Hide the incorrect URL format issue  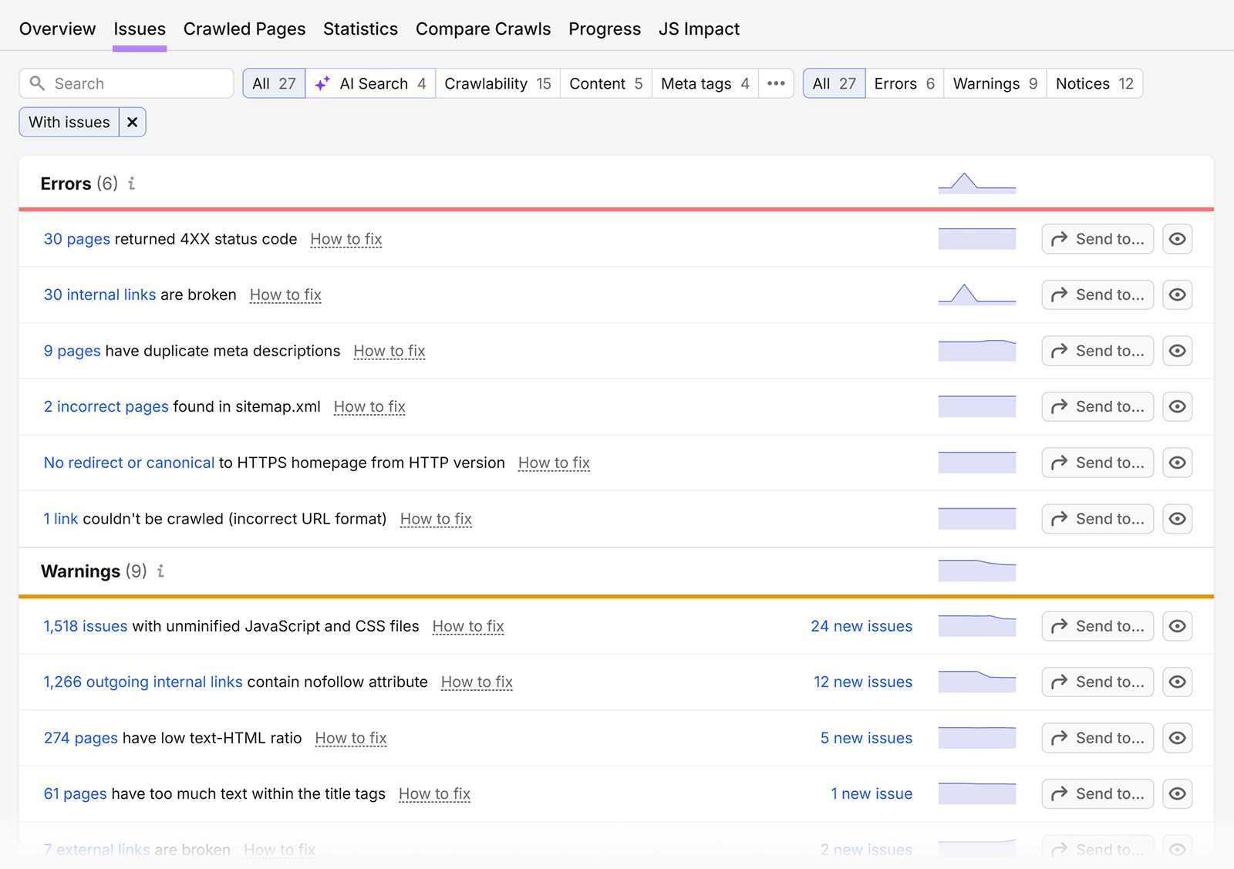(1177, 519)
